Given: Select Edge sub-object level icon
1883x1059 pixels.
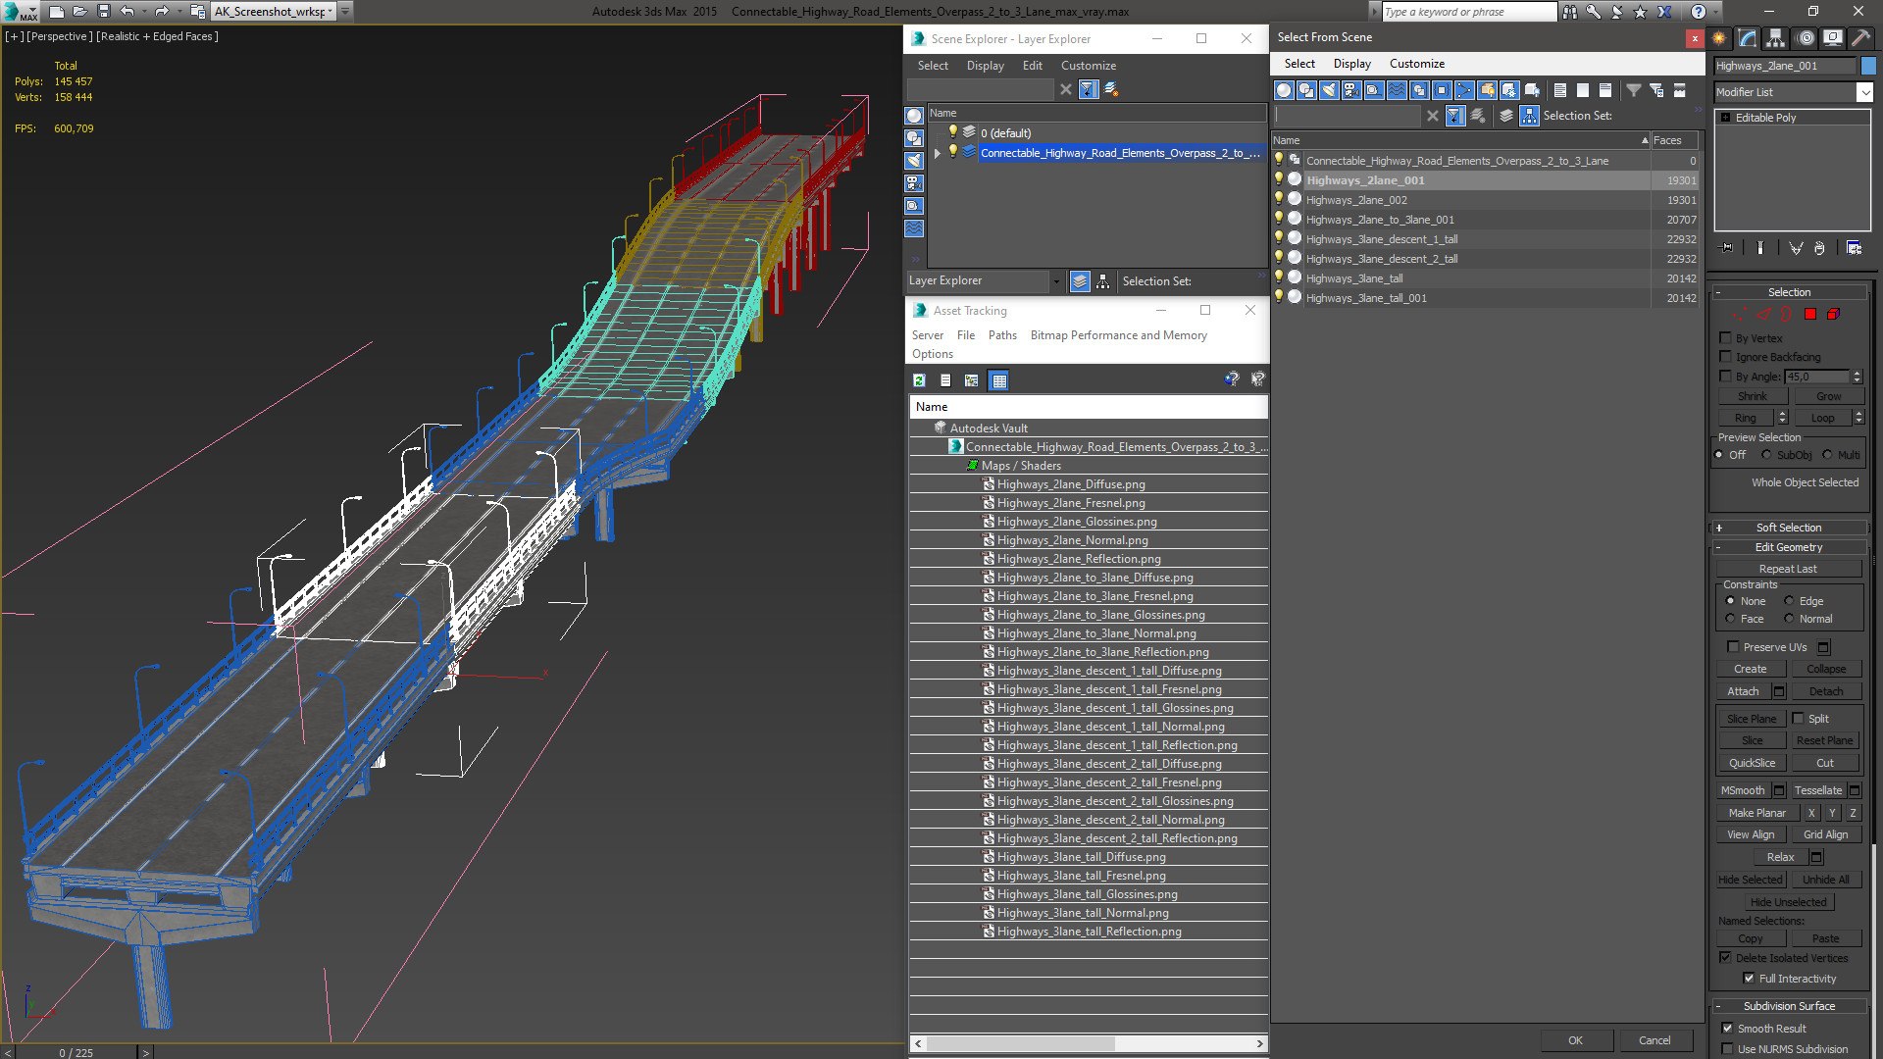Looking at the screenshot, I should [1763, 315].
